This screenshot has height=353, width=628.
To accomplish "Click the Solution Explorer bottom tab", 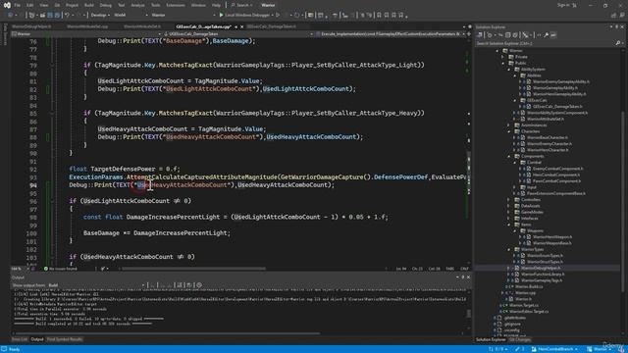I will click(491, 340).
